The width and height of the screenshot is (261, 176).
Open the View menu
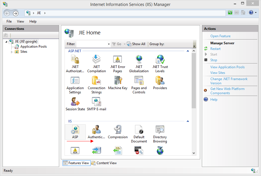pyautogui.click(x=20, y=21)
